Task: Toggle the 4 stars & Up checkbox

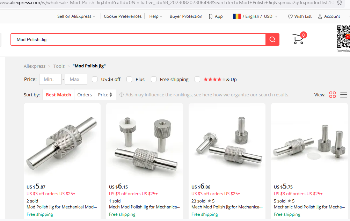Action: pyautogui.click(x=197, y=79)
